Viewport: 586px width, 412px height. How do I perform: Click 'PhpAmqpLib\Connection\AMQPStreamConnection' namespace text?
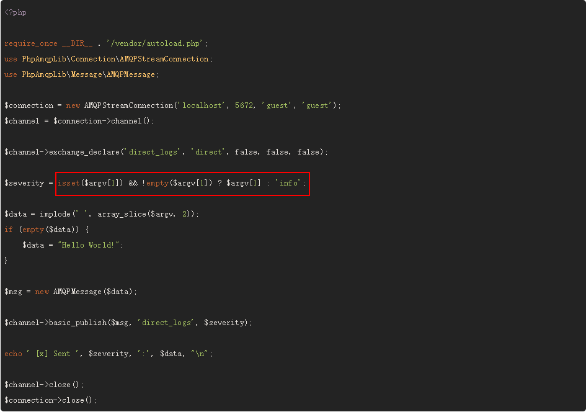(x=115, y=59)
